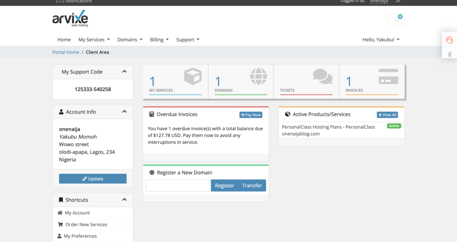
Task: Open the My Services dropdown menu
Action: (x=94, y=40)
